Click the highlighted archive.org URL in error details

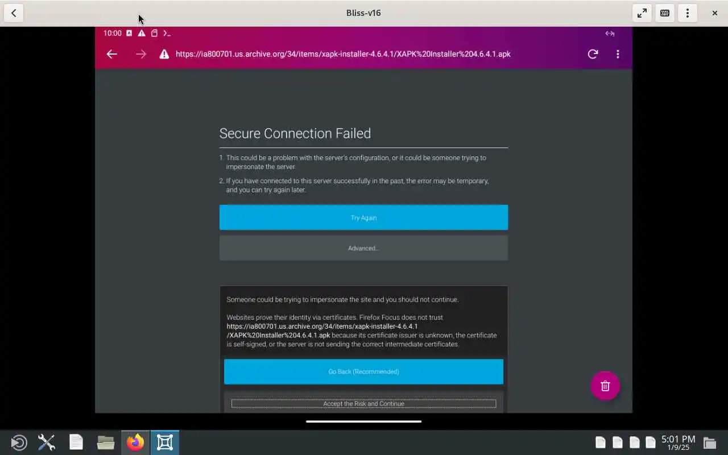(x=322, y=330)
